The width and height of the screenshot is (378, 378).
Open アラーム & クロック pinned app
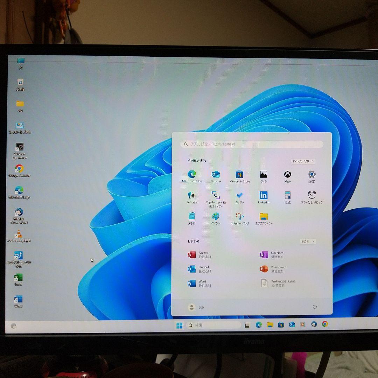click(311, 197)
